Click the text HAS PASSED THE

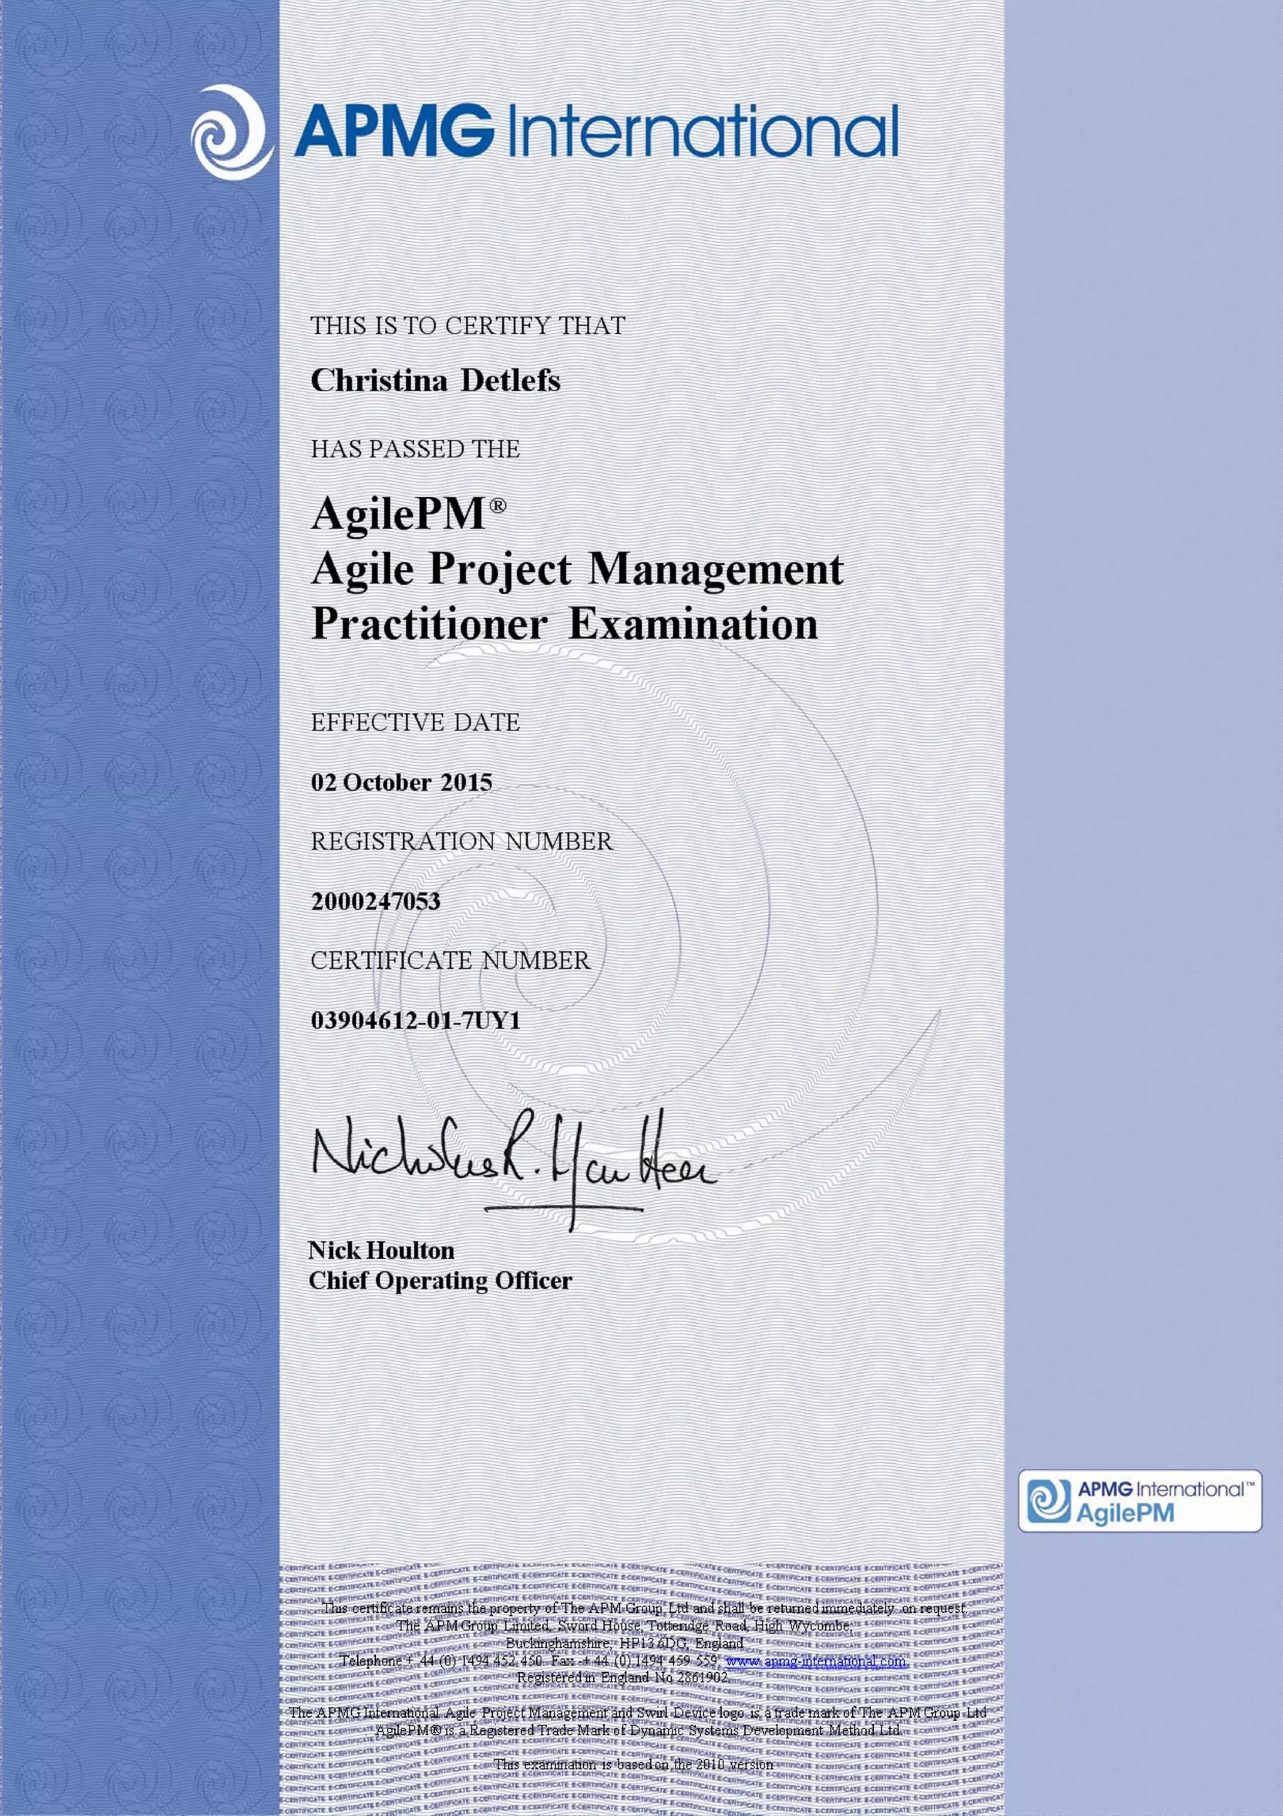pos(415,449)
